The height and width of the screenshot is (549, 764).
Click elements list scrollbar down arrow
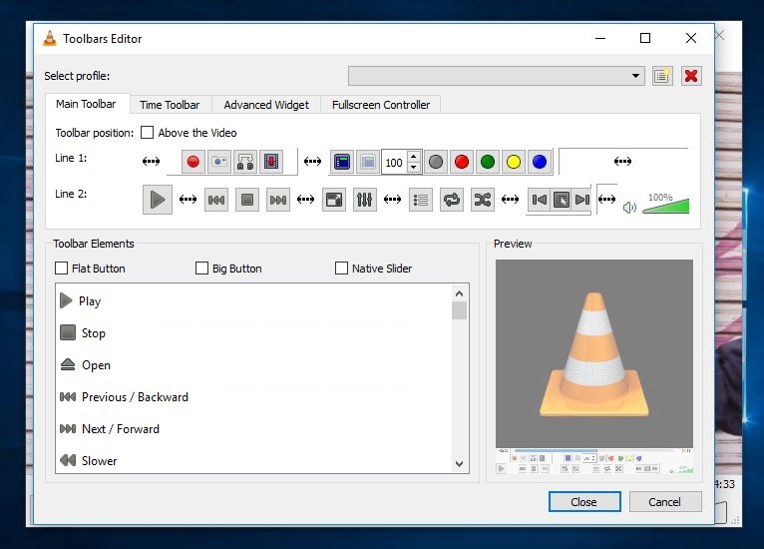[x=459, y=464]
